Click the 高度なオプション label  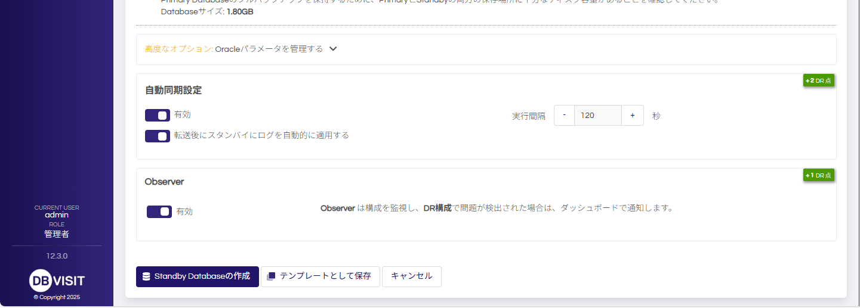click(179, 49)
